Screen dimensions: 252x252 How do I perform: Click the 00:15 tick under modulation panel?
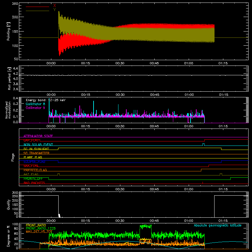point(85,126)
